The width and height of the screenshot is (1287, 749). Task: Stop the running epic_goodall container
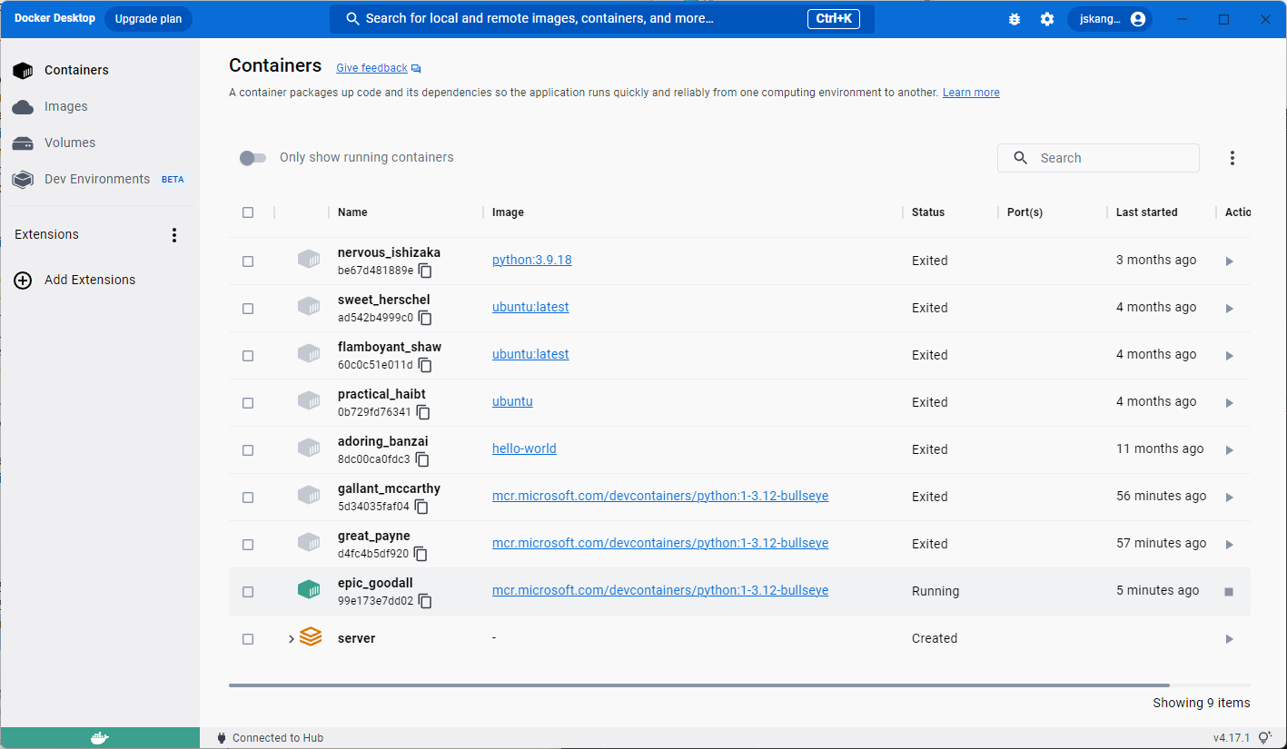(x=1229, y=592)
